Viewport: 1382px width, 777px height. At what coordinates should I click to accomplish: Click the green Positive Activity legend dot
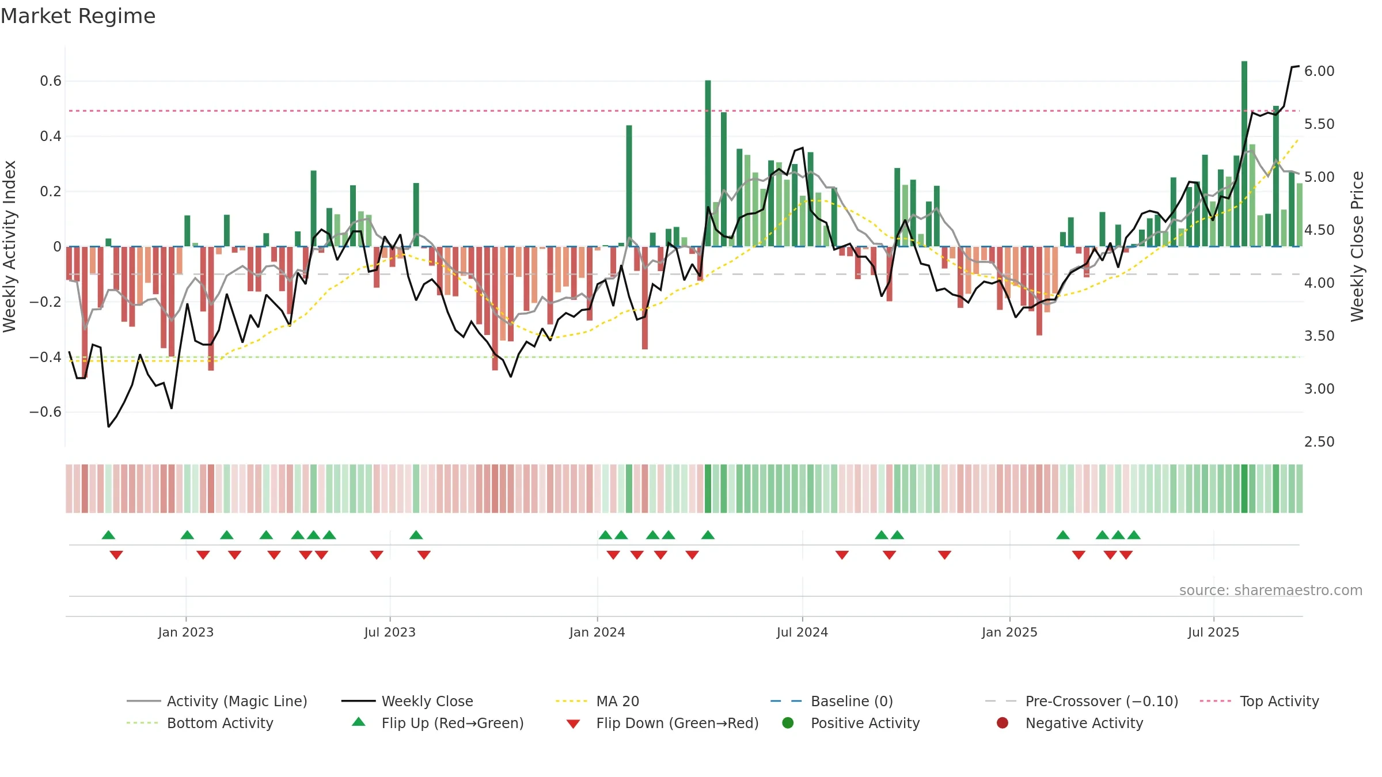[x=788, y=722]
